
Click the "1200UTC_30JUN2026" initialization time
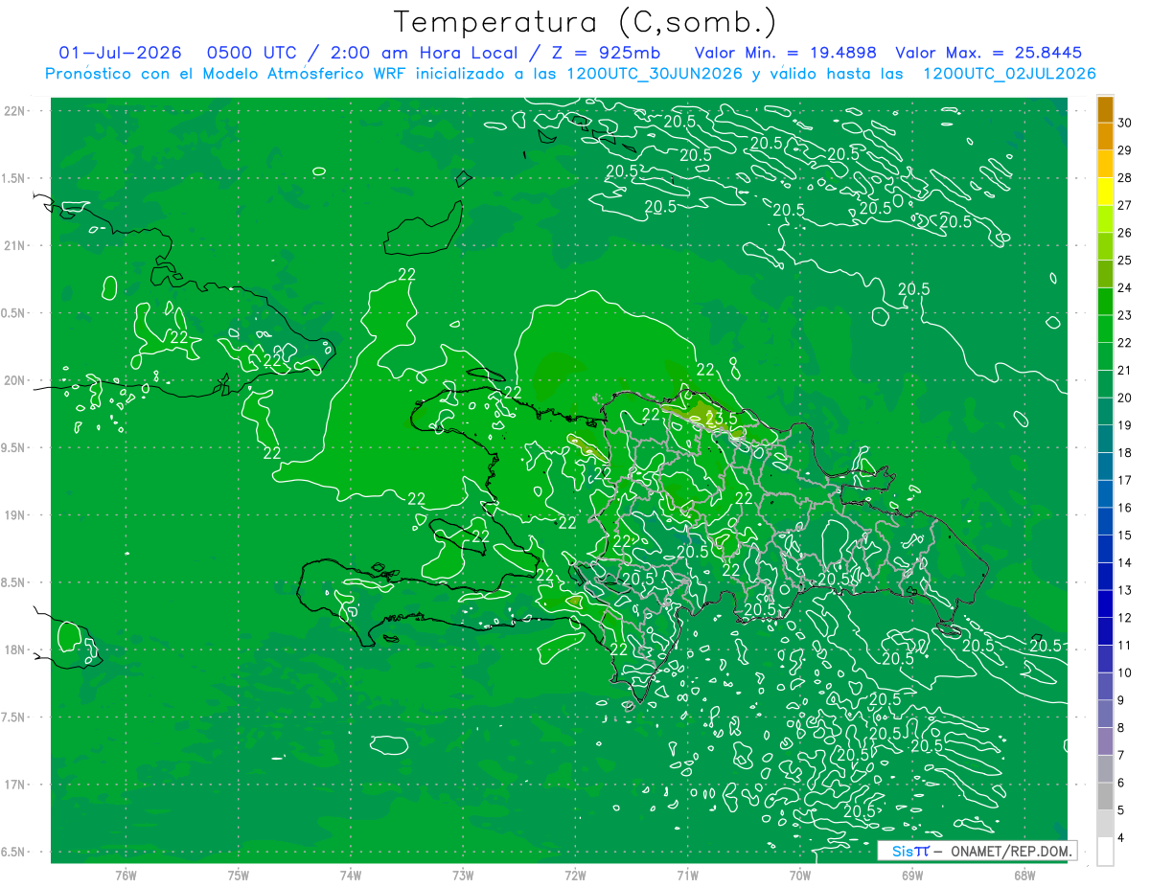655,74
